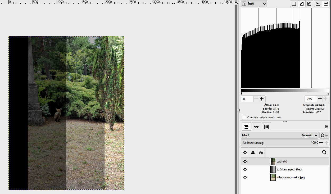Click the lock icon in the layers header
This screenshot has width=331, height=194.
[253, 152]
